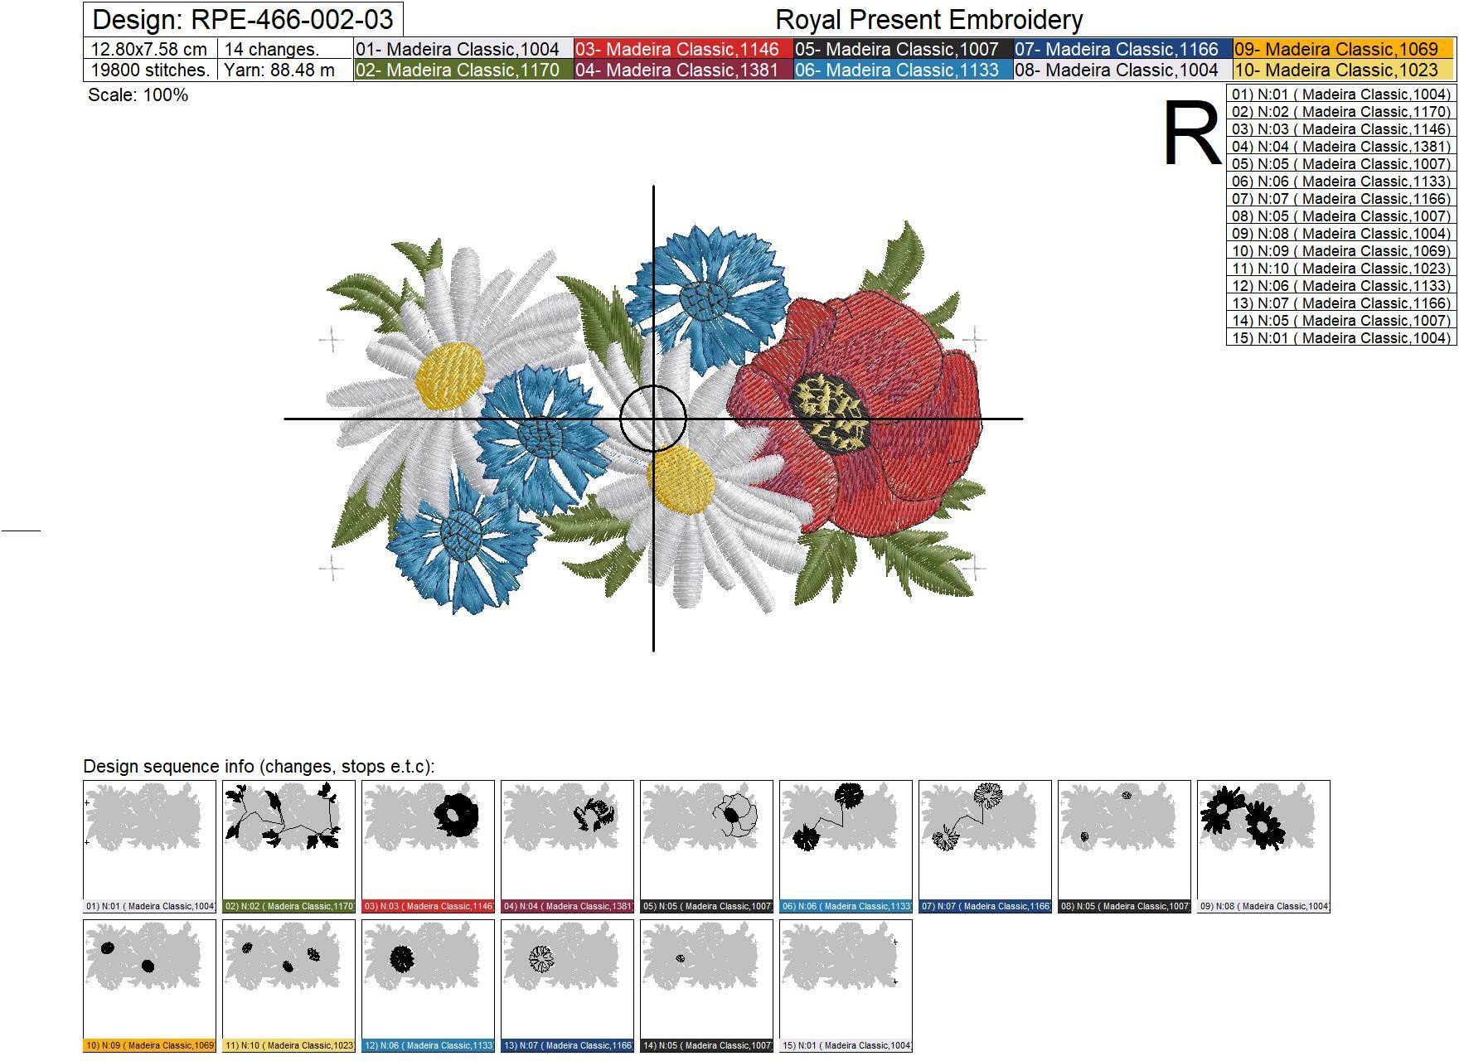1459x1061 pixels.
Task: Select list row 02) N:02 Madeira Classic,1170
Action: [1341, 111]
